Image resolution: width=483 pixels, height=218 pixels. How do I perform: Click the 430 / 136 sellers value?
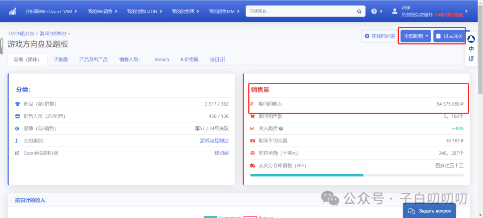coord(218,116)
